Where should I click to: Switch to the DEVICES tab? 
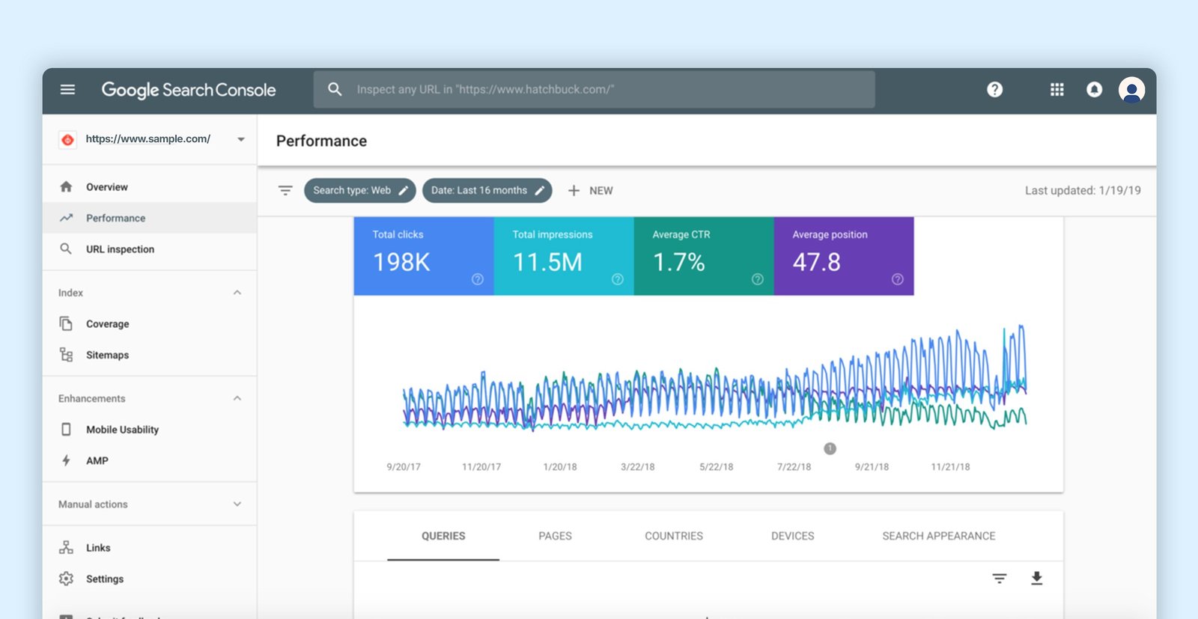coord(792,536)
